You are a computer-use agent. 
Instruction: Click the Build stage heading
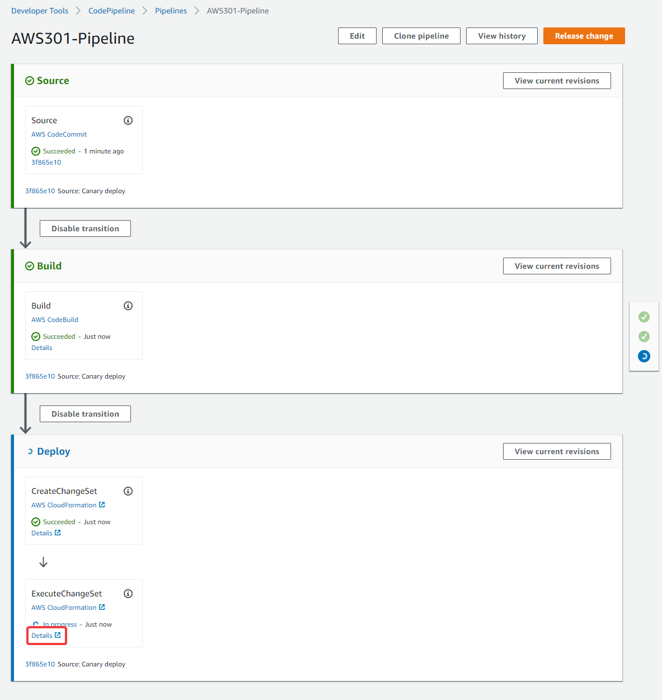(x=49, y=266)
